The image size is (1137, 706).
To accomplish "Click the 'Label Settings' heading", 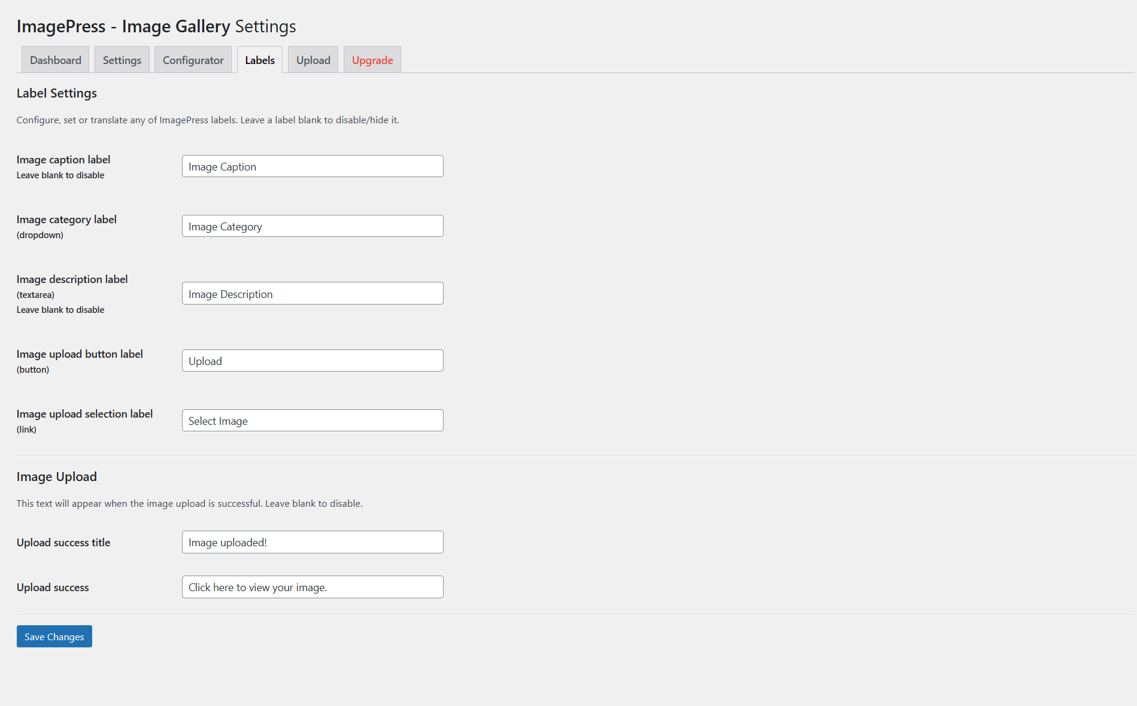I will coord(57,93).
